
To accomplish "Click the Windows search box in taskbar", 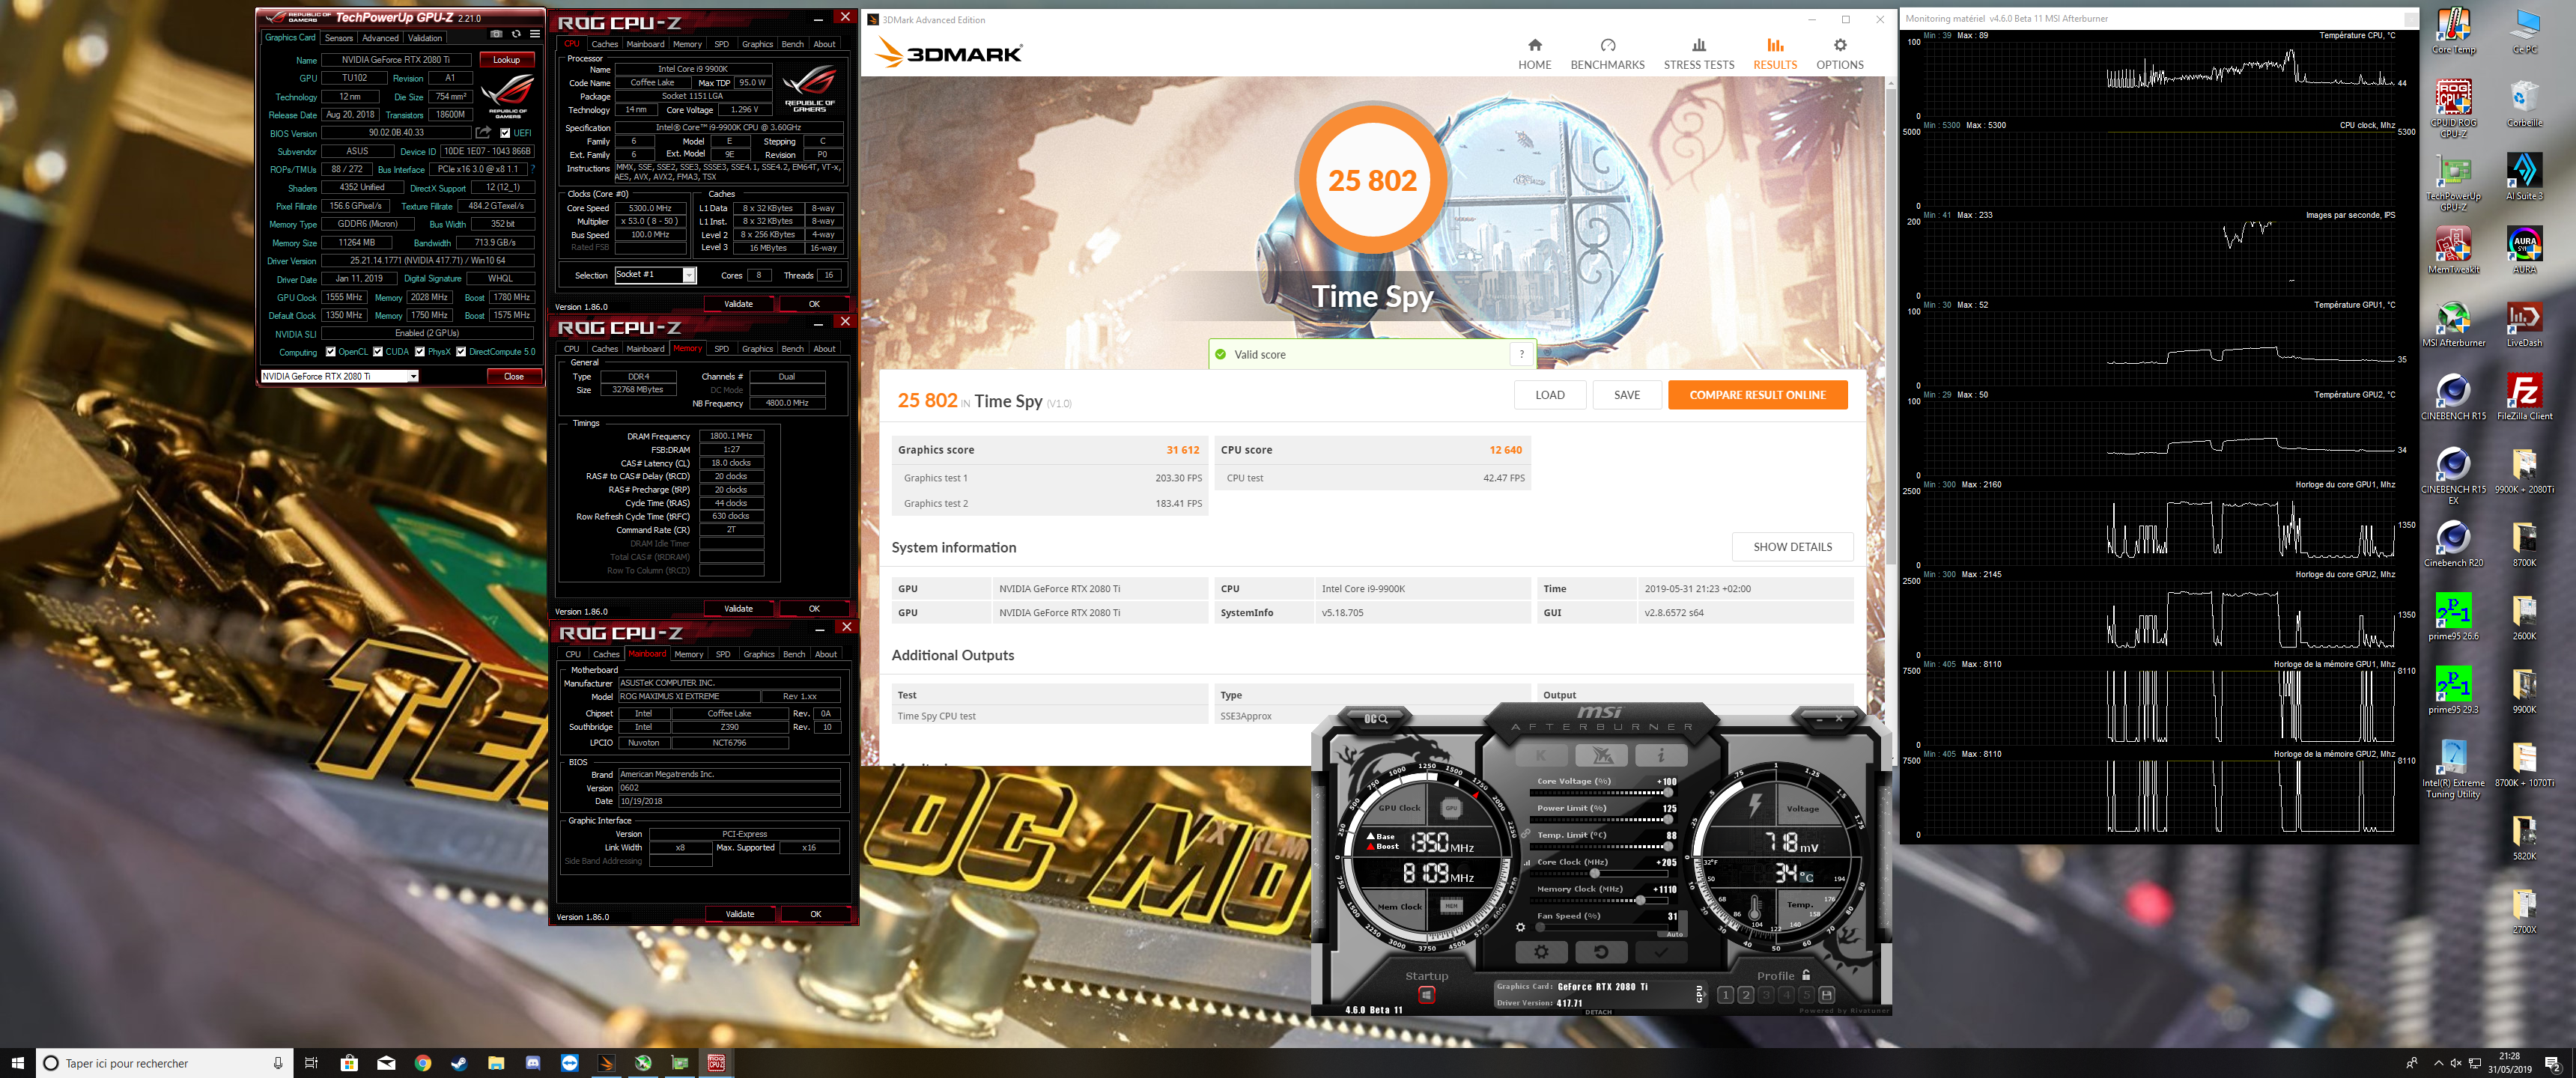I will 165,1063.
